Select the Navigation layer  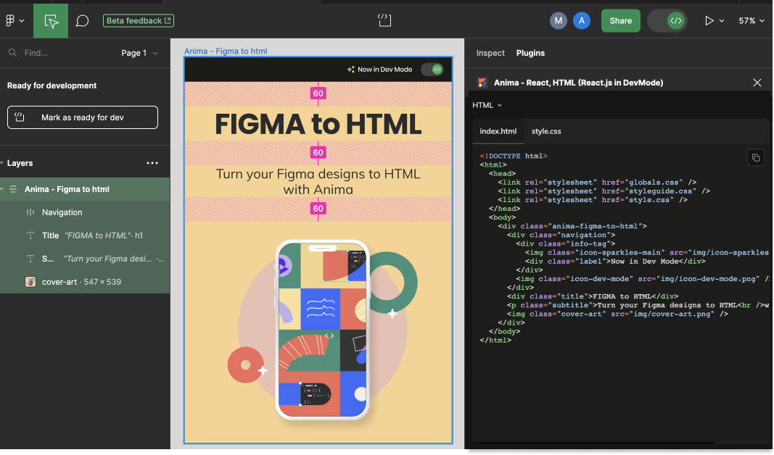[85, 212]
